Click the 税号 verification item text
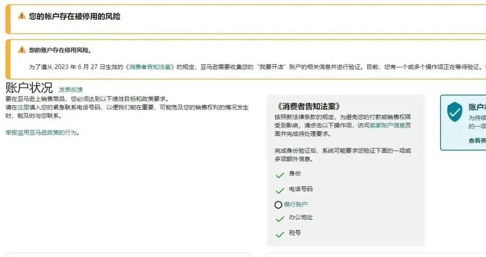486x257 pixels. tap(295, 233)
